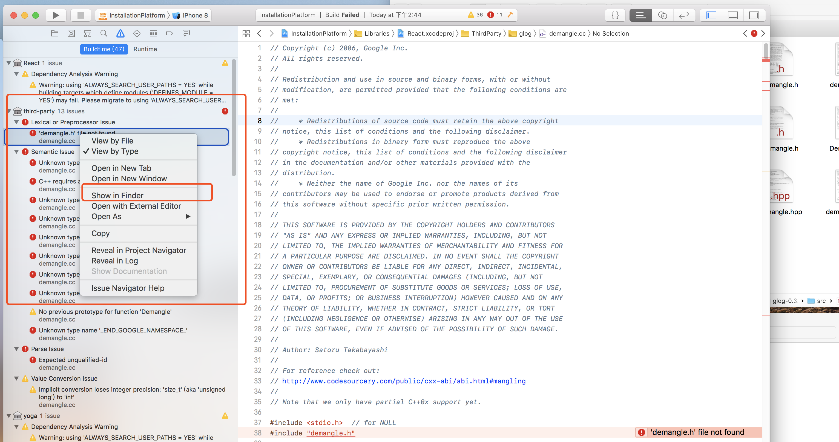Open the find navigator magnifier icon
The image size is (839, 442).
[104, 33]
